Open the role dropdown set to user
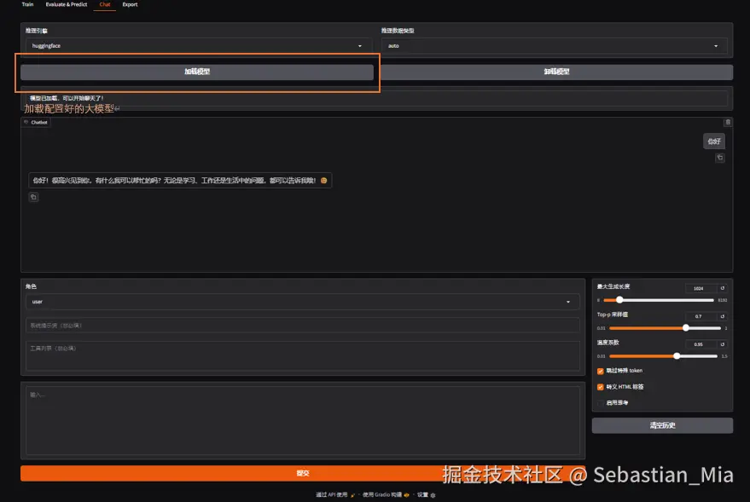750x502 pixels. pos(302,302)
